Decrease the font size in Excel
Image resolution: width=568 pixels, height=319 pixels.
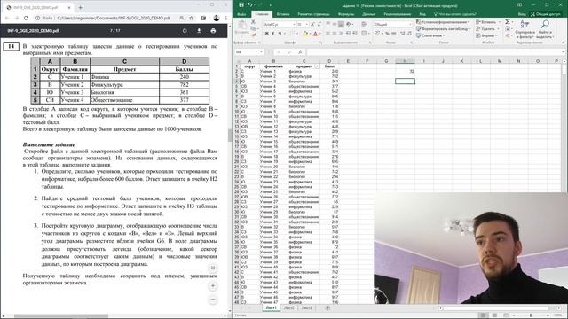click(x=319, y=24)
